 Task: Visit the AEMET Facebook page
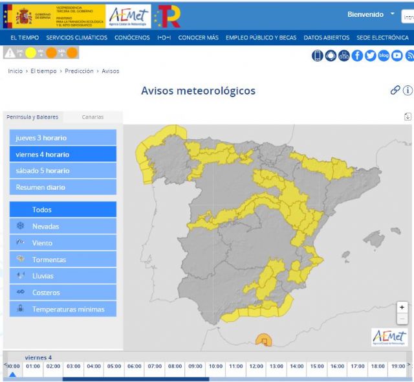tap(357, 56)
